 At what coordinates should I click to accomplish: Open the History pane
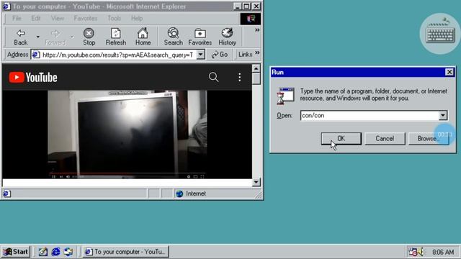click(x=228, y=37)
